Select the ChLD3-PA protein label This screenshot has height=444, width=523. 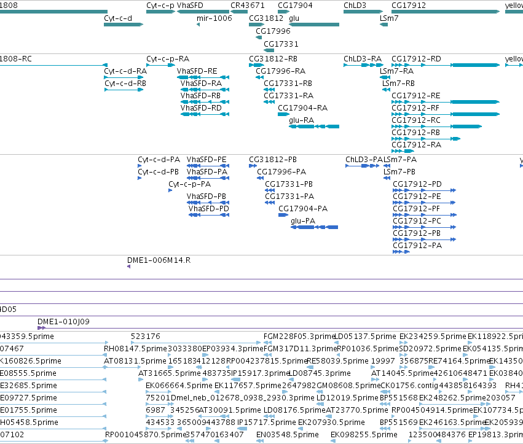coord(364,160)
